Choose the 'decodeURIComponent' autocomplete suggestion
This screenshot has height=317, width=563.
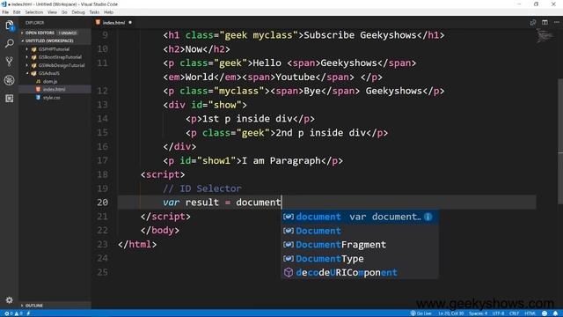360,272
